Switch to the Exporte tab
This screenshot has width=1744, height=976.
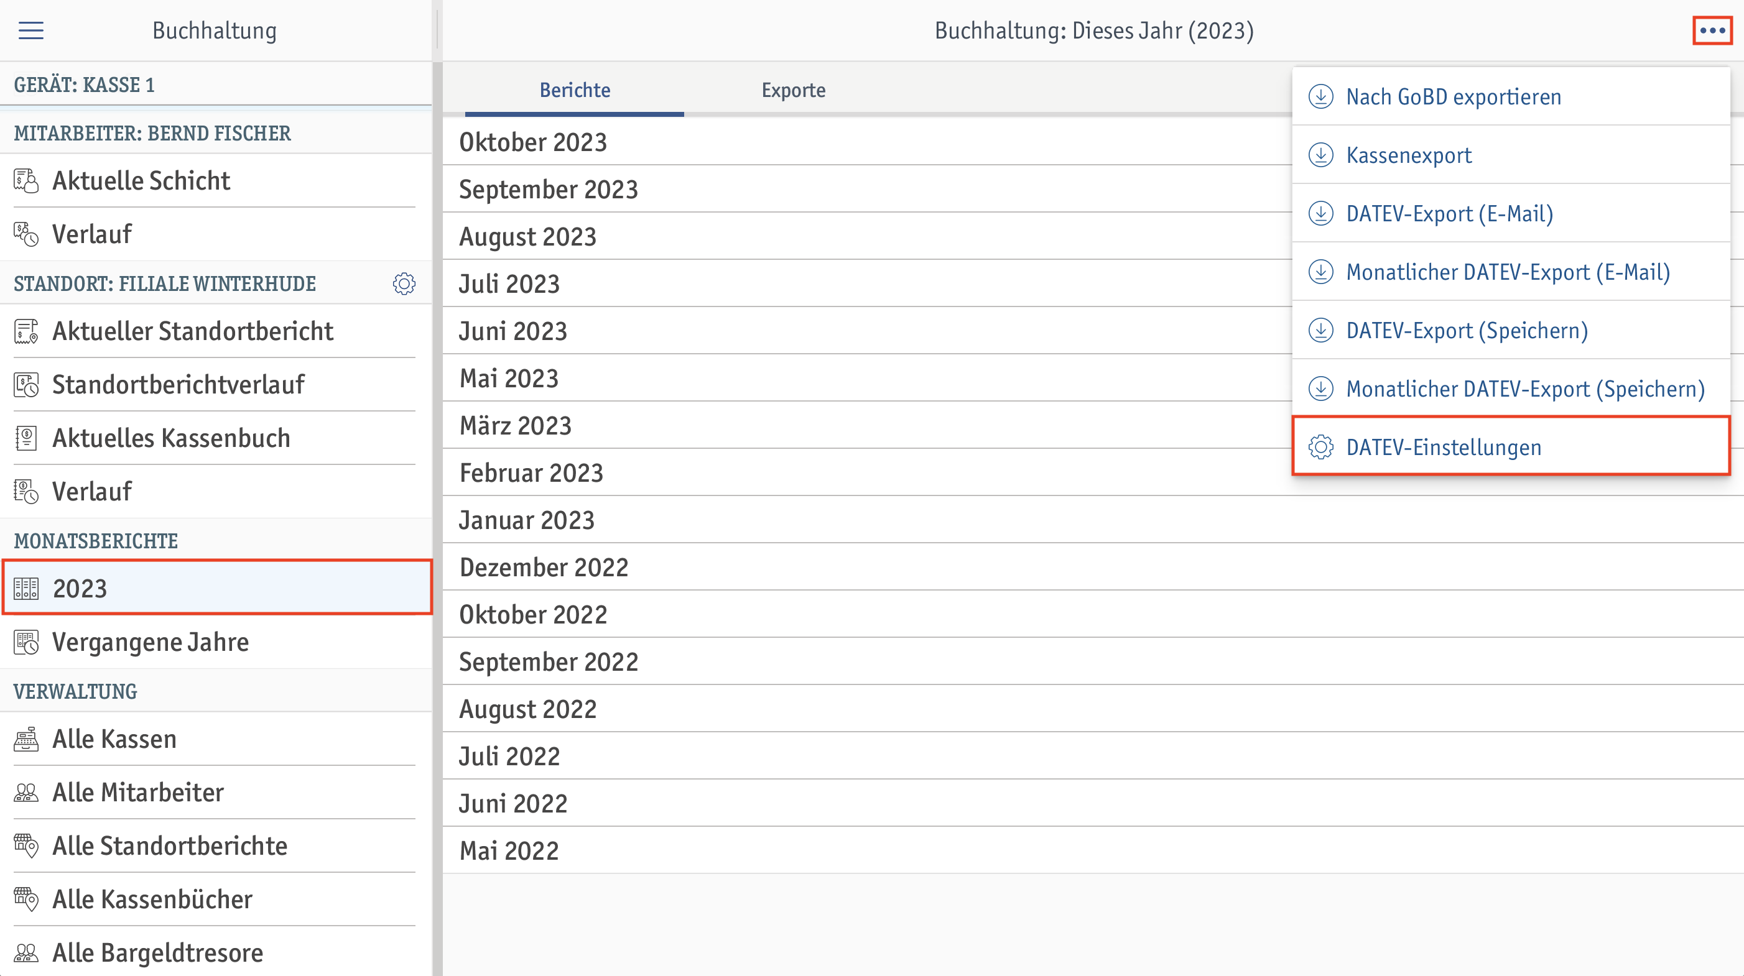coord(794,90)
